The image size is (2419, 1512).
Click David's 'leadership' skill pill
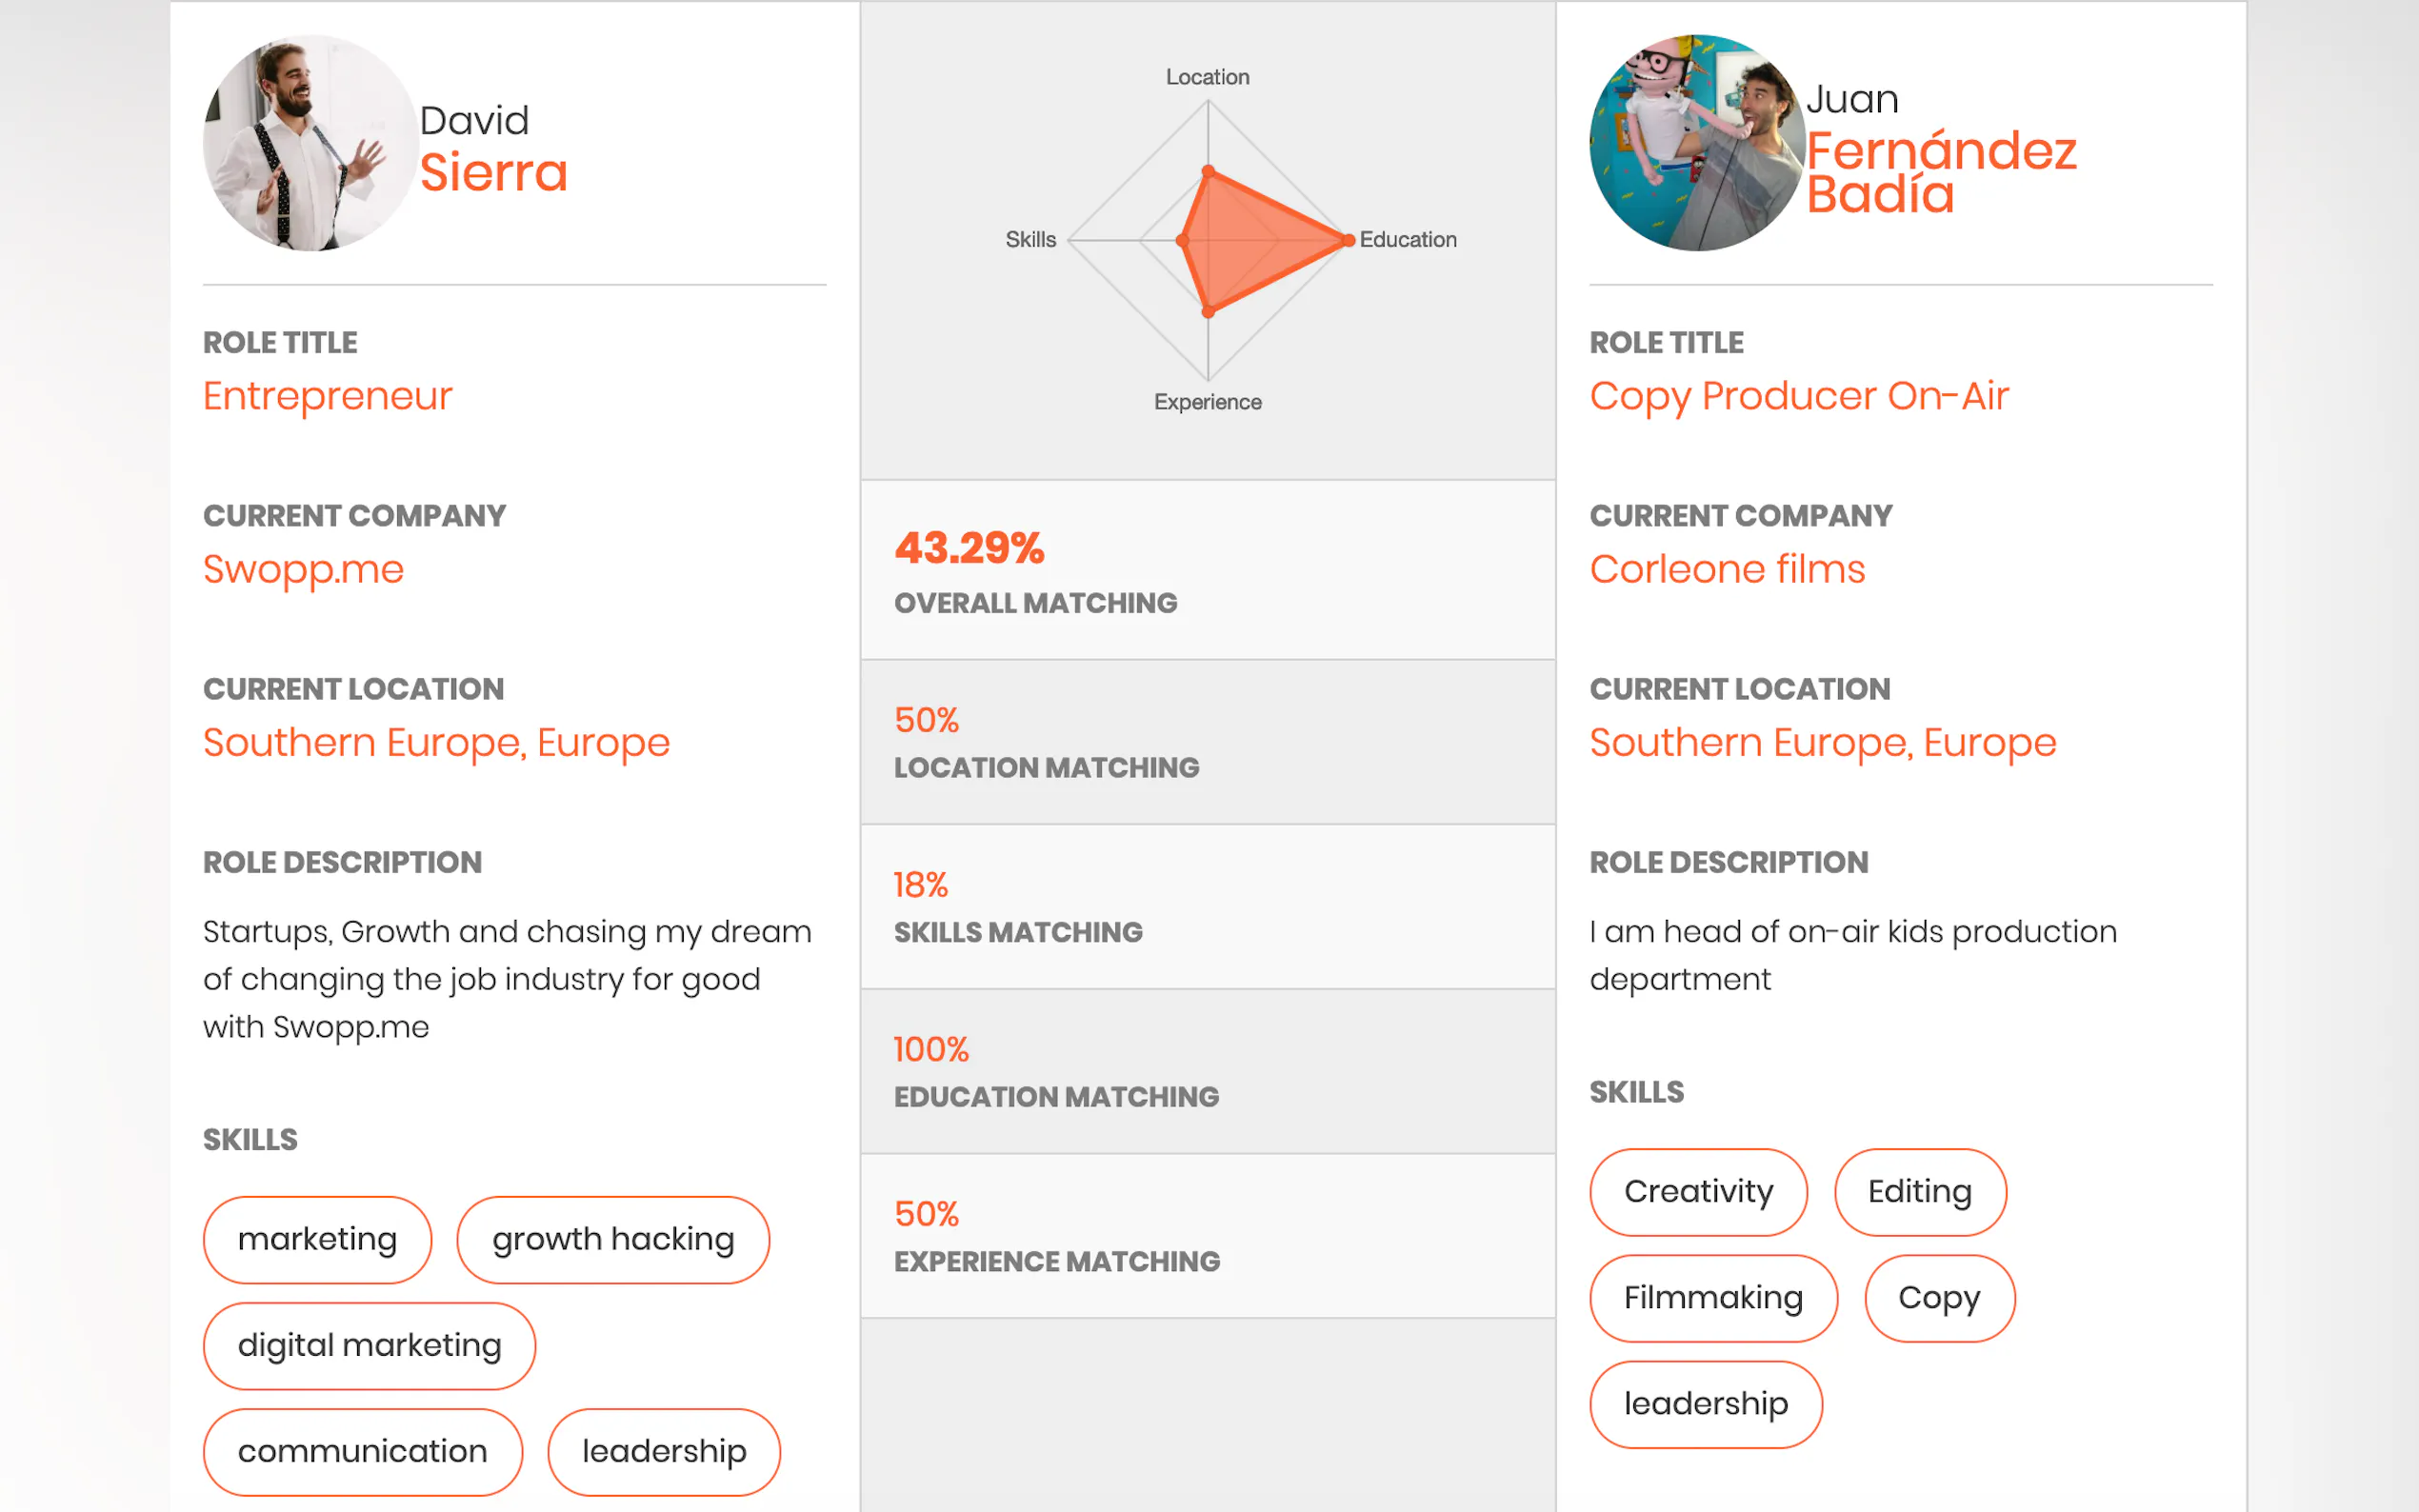click(x=664, y=1451)
